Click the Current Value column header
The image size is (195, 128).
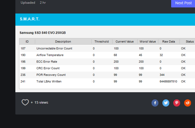pyautogui.click(x=125, y=42)
